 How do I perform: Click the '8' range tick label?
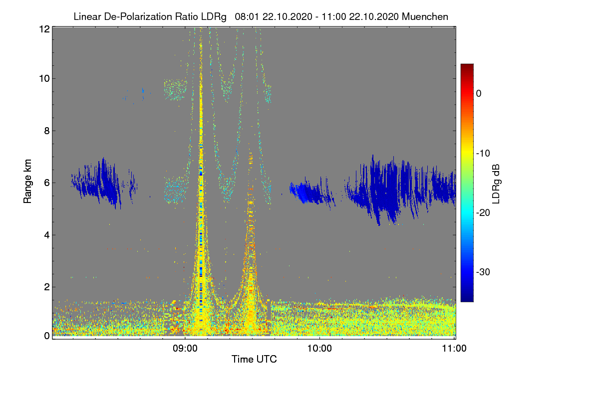pos(46,131)
